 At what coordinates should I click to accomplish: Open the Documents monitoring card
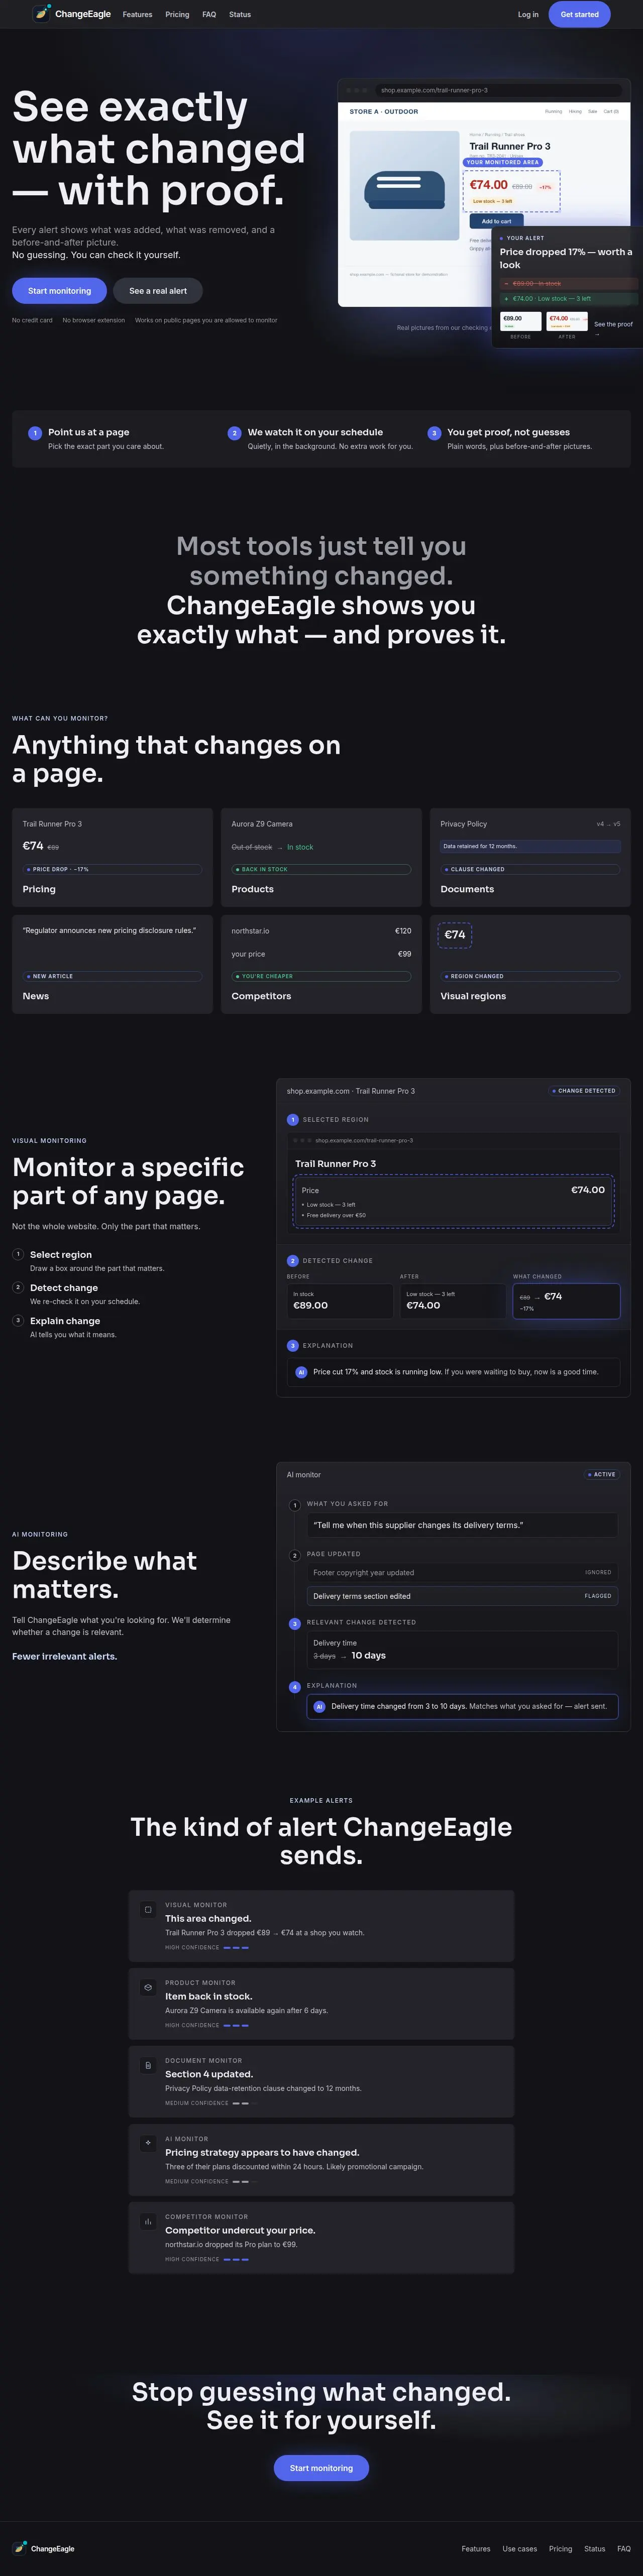pos(530,857)
